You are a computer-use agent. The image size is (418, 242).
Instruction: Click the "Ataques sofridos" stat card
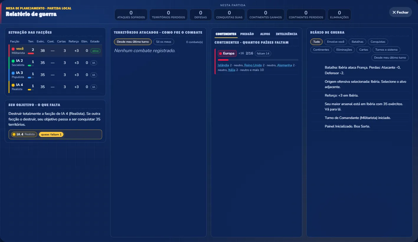(x=131, y=15)
